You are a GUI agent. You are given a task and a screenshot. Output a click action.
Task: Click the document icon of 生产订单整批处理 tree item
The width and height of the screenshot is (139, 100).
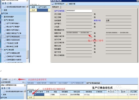[x=5, y=53]
